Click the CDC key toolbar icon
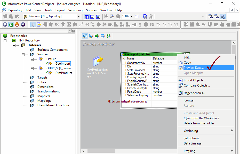This screenshot has width=240, height=154. [x=186, y=24]
